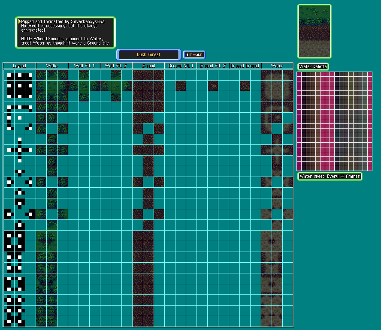
Task: Pick the bottom tree tile under Wall Alt. 1
Action: click(x=84, y=96)
